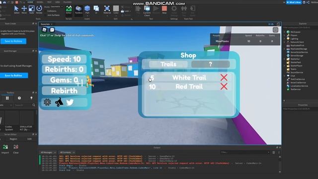Select the Select tool in ribbon

pos(16,9)
